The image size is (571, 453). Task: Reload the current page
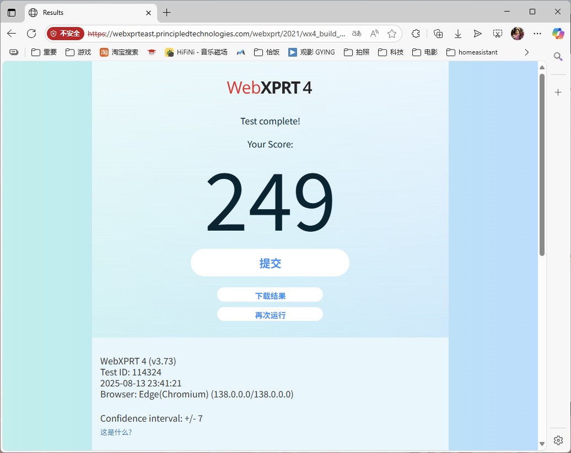(31, 34)
